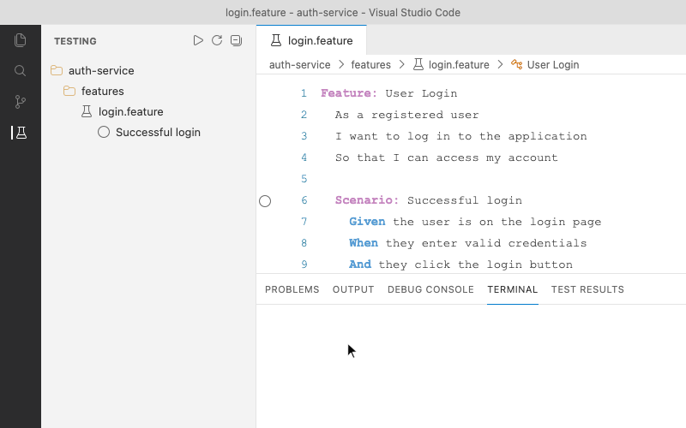Click 'the user is on the login page' text

pos(497,222)
